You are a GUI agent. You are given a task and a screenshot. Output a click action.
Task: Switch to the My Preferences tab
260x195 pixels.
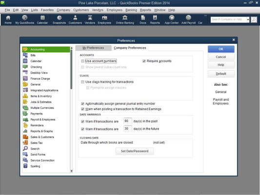[x=93, y=48]
